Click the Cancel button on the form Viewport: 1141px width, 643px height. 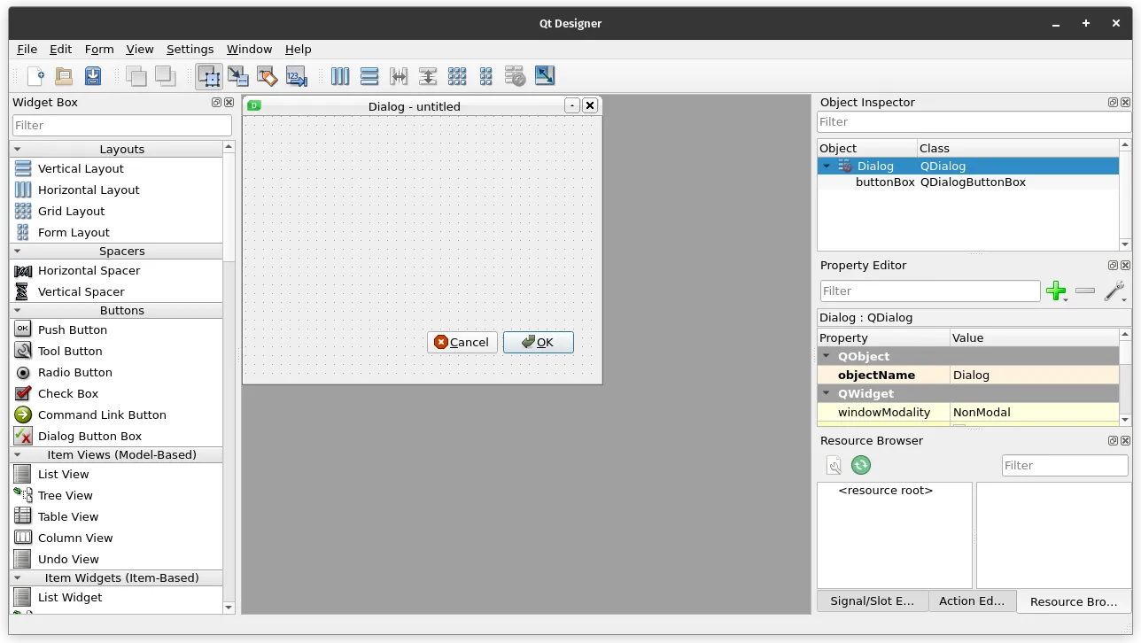(x=462, y=342)
